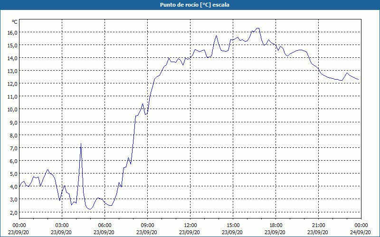
Task: Click the 12:00 time axis label
Action: (190, 226)
